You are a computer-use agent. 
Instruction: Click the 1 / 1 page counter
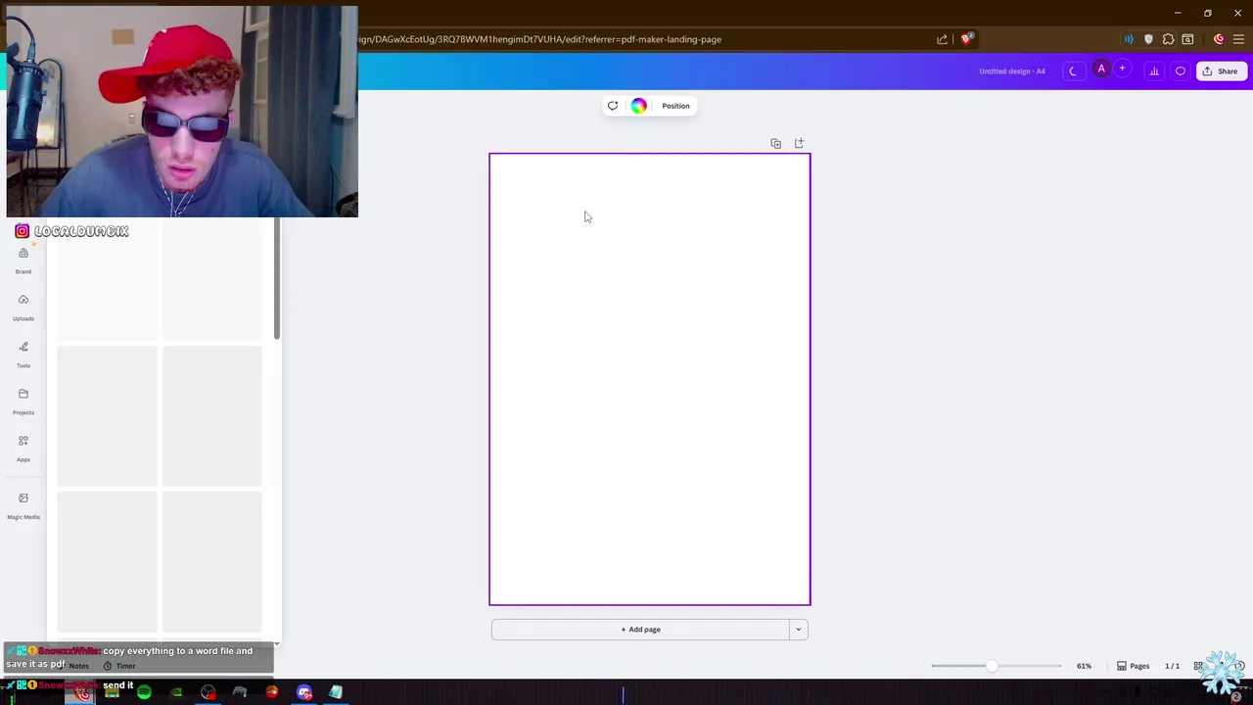[x=1172, y=666]
